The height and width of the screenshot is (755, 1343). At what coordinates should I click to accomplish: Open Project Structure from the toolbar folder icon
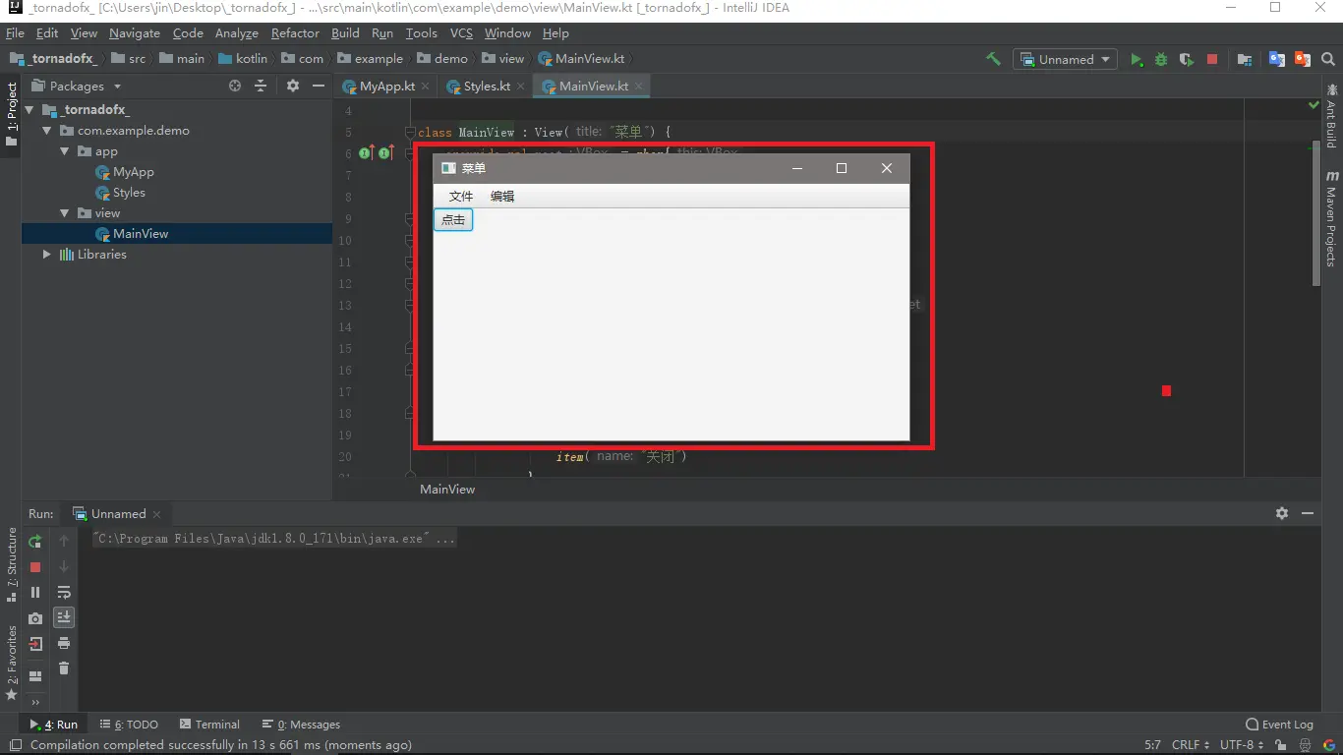tap(1245, 59)
